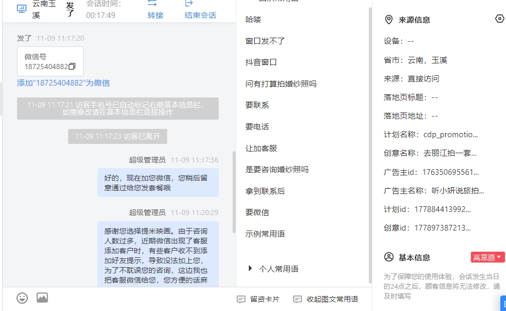Click the 落地页标题 row
The height and width of the screenshot is (311, 506).
(411, 97)
